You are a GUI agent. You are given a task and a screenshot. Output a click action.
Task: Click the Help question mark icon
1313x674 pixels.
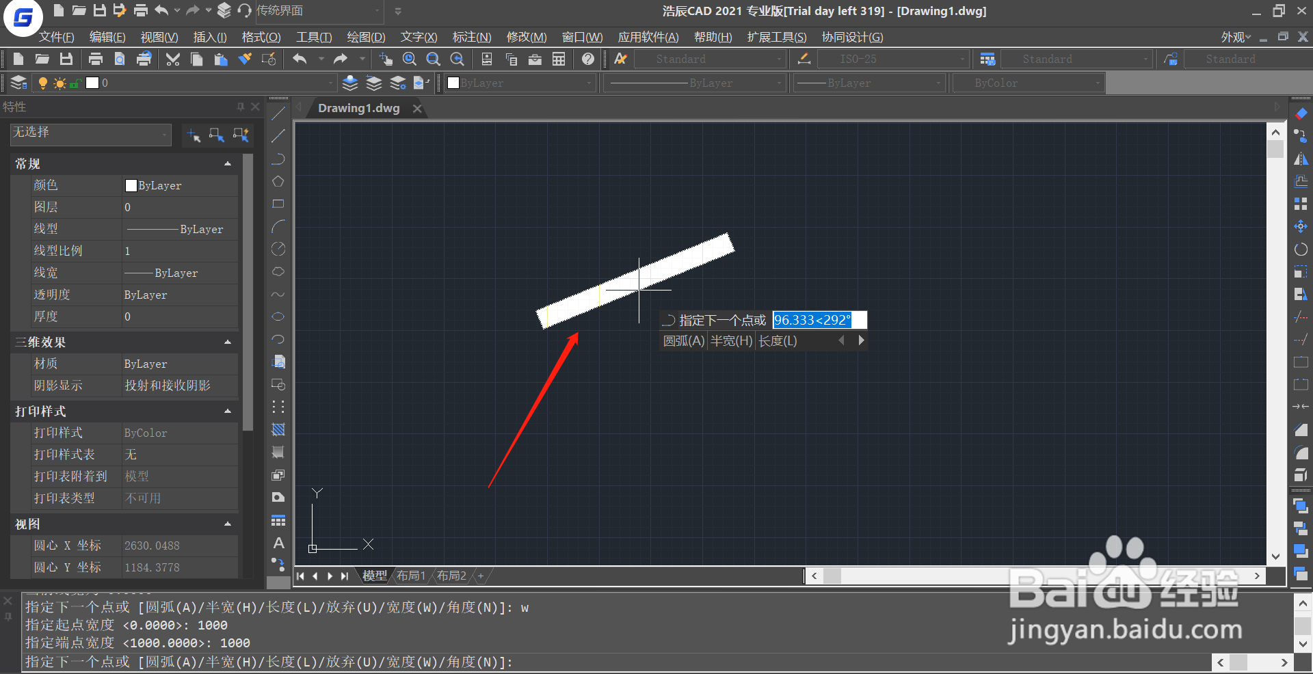point(588,59)
